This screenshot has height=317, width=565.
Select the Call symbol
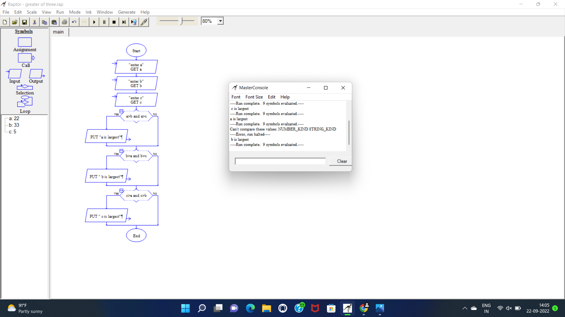25,58
